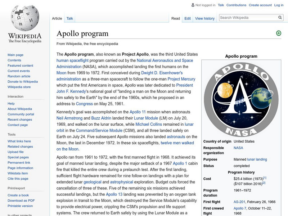
Task: Click Upload file in Tools
Action: (x=15, y=152)
